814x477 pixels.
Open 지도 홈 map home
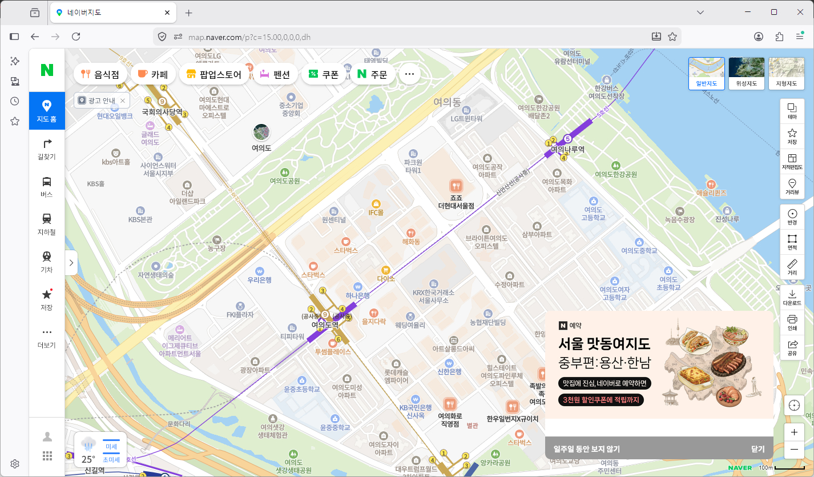coord(47,111)
